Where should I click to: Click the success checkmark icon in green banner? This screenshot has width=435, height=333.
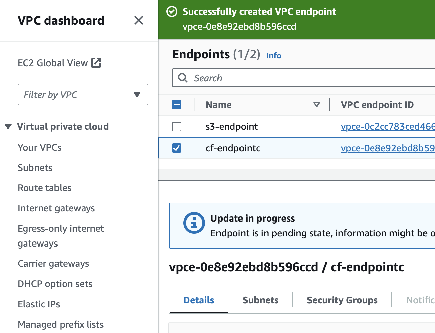pos(172,12)
